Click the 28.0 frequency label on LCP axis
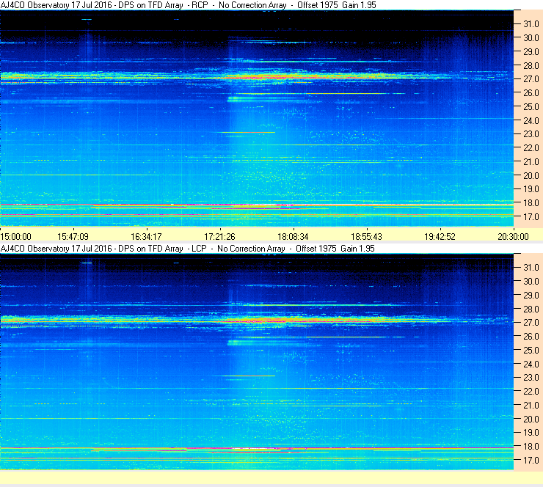The height and width of the screenshot is (487, 543). click(x=531, y=309)
